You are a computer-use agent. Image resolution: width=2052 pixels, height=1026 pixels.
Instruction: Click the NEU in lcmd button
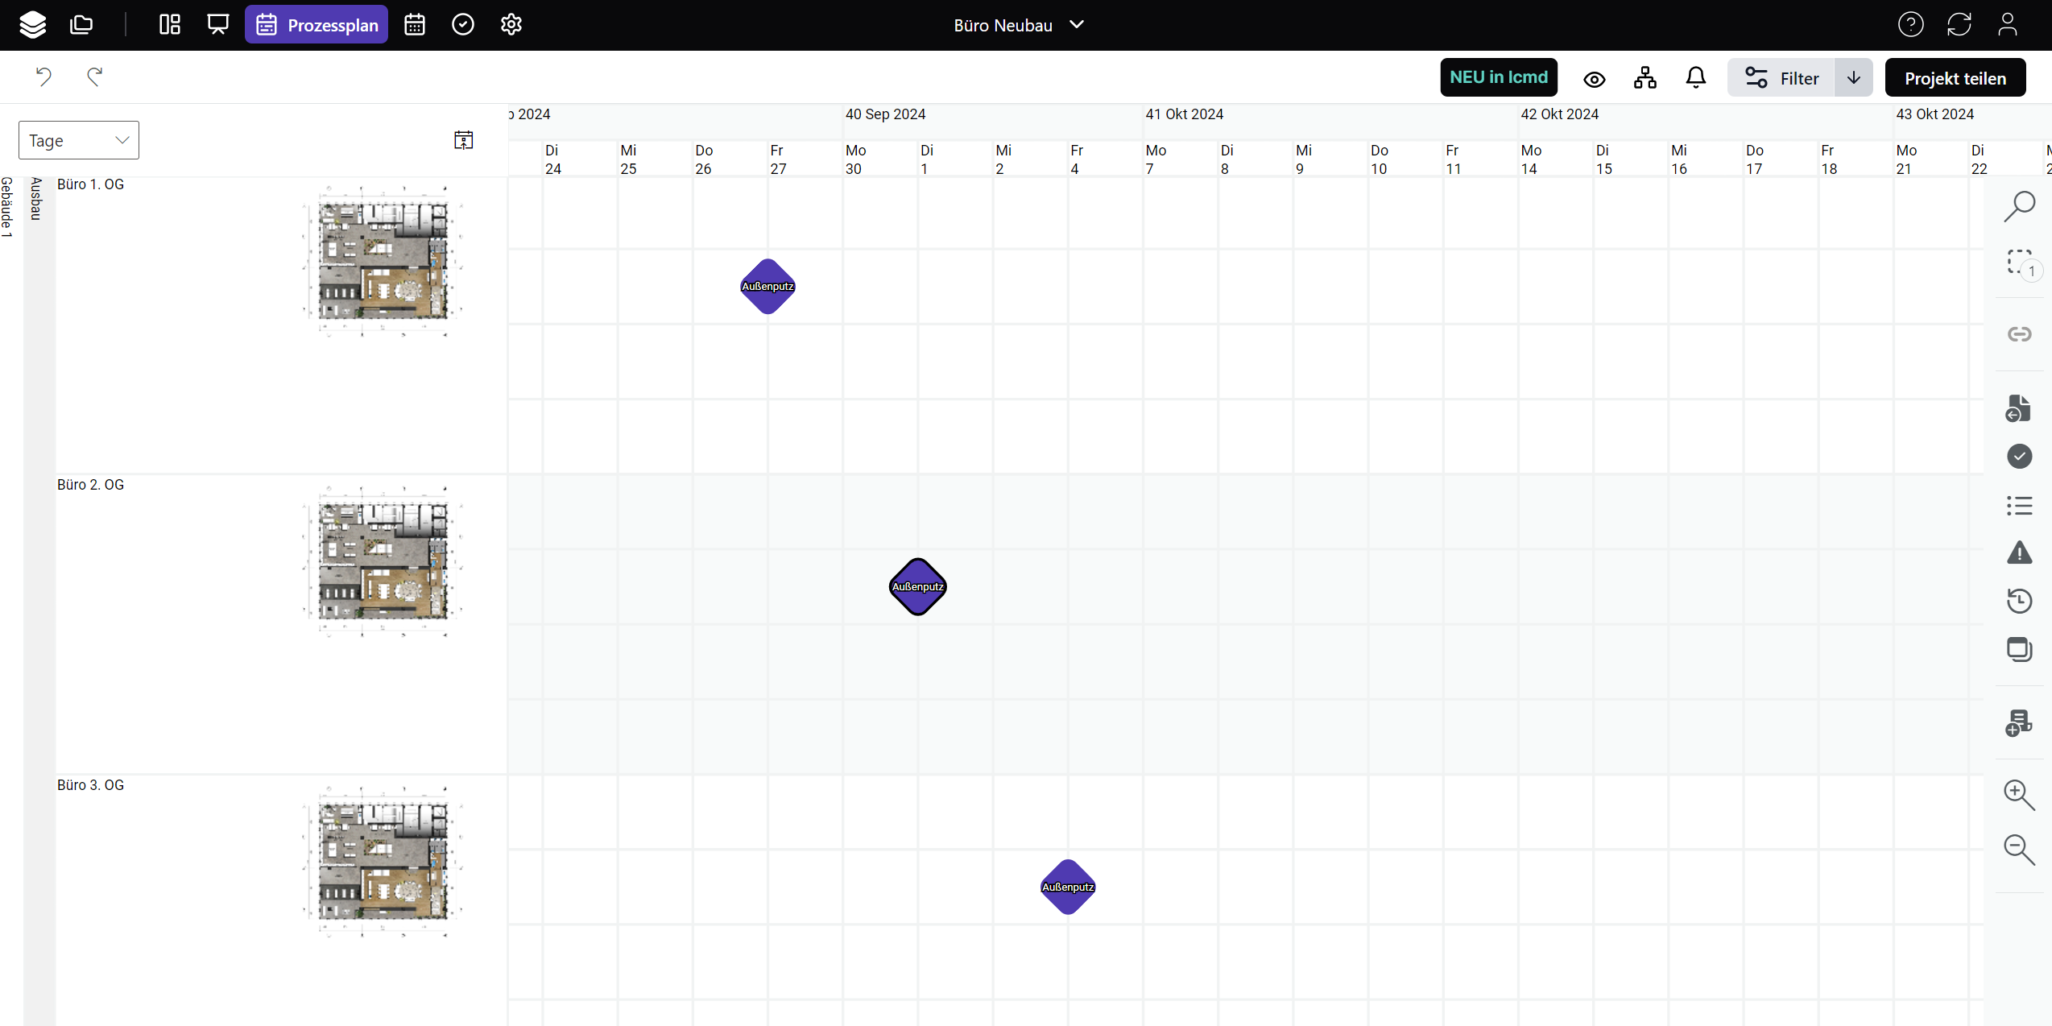point(1498,77)
